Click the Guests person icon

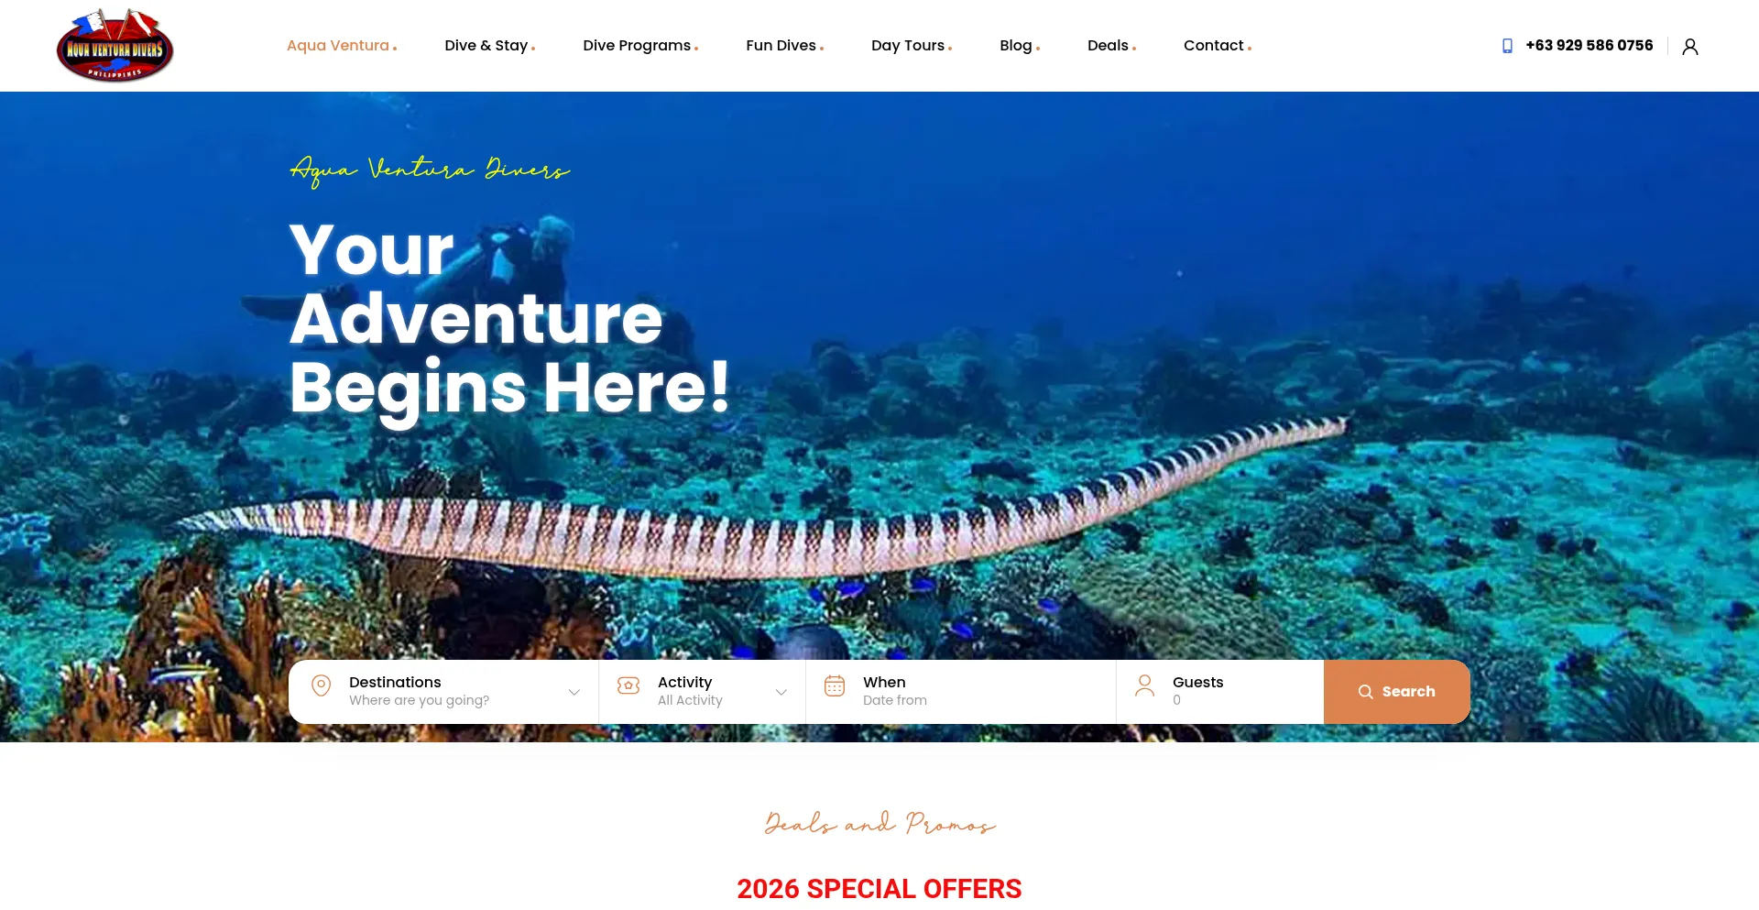[x=1145, y=685]
